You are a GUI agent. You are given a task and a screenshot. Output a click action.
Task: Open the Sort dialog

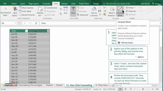(x=66, y=10)
